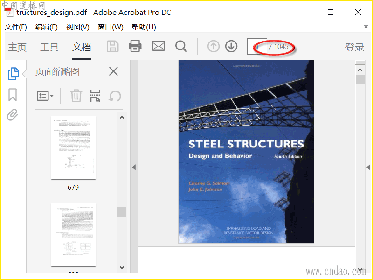The image size is (373, 280).
Task: Click the insert page break scissors icon
Action: [95, 96]
